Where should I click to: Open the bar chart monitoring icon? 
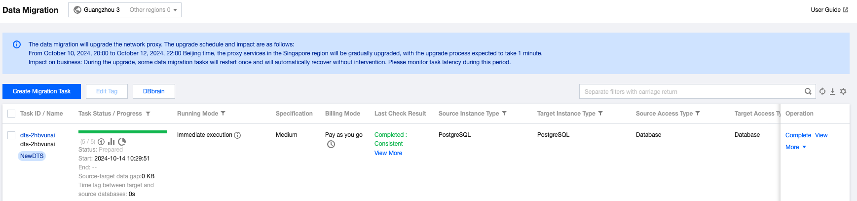(112, 142)
